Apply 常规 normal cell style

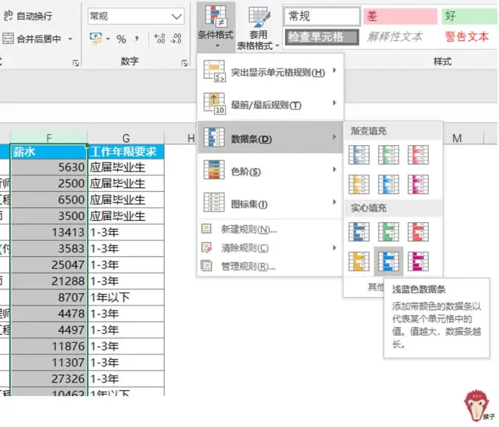pyautogui.click(x=321, y=16)
